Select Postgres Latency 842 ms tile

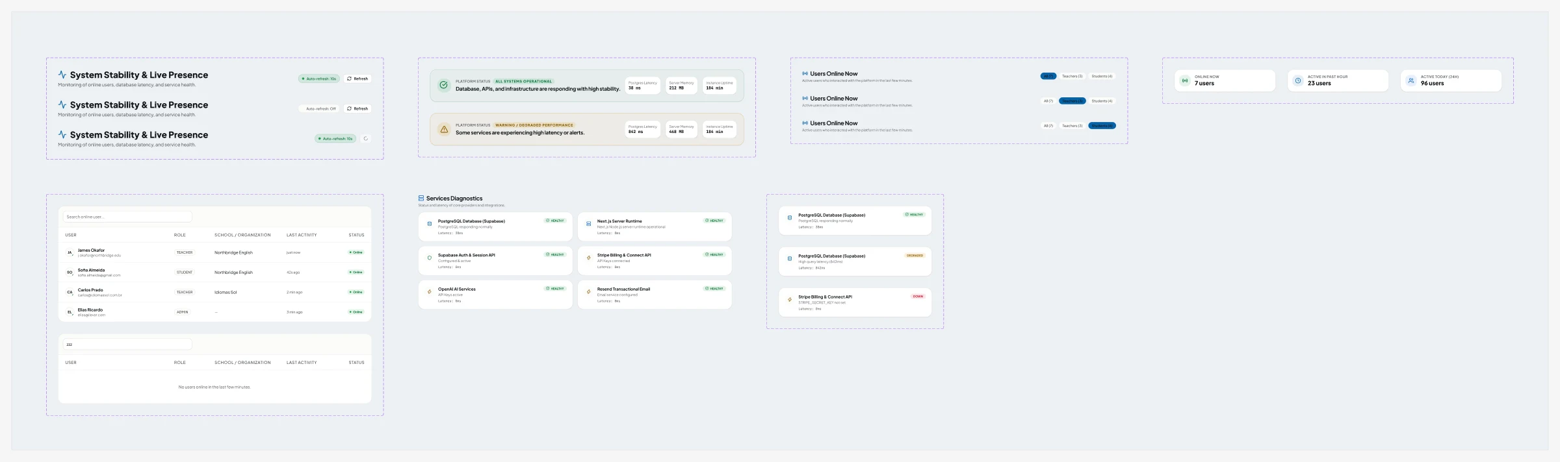[x=643, y=129]
